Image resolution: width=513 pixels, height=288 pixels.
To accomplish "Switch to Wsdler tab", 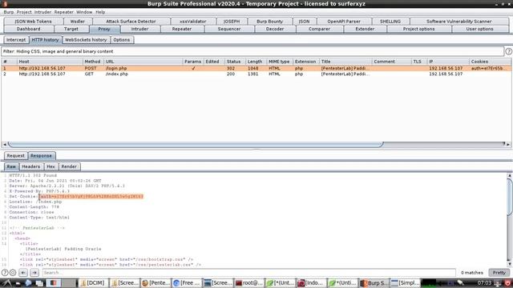I will [78, 22].
